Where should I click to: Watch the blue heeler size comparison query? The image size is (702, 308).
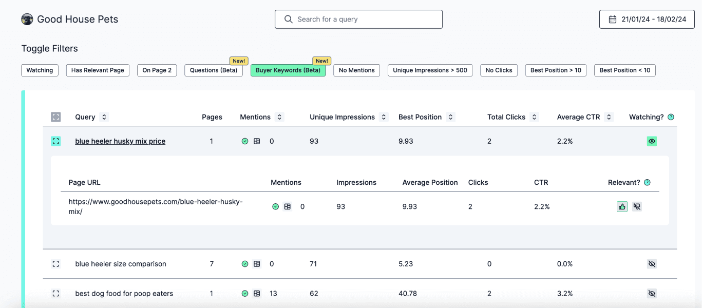pos(652,264)
